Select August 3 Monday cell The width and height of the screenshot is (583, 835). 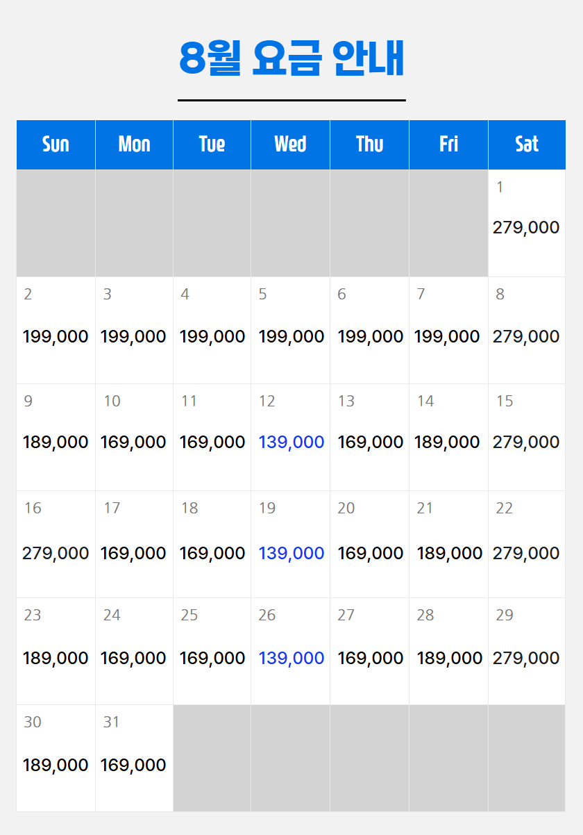coord(134,330)
